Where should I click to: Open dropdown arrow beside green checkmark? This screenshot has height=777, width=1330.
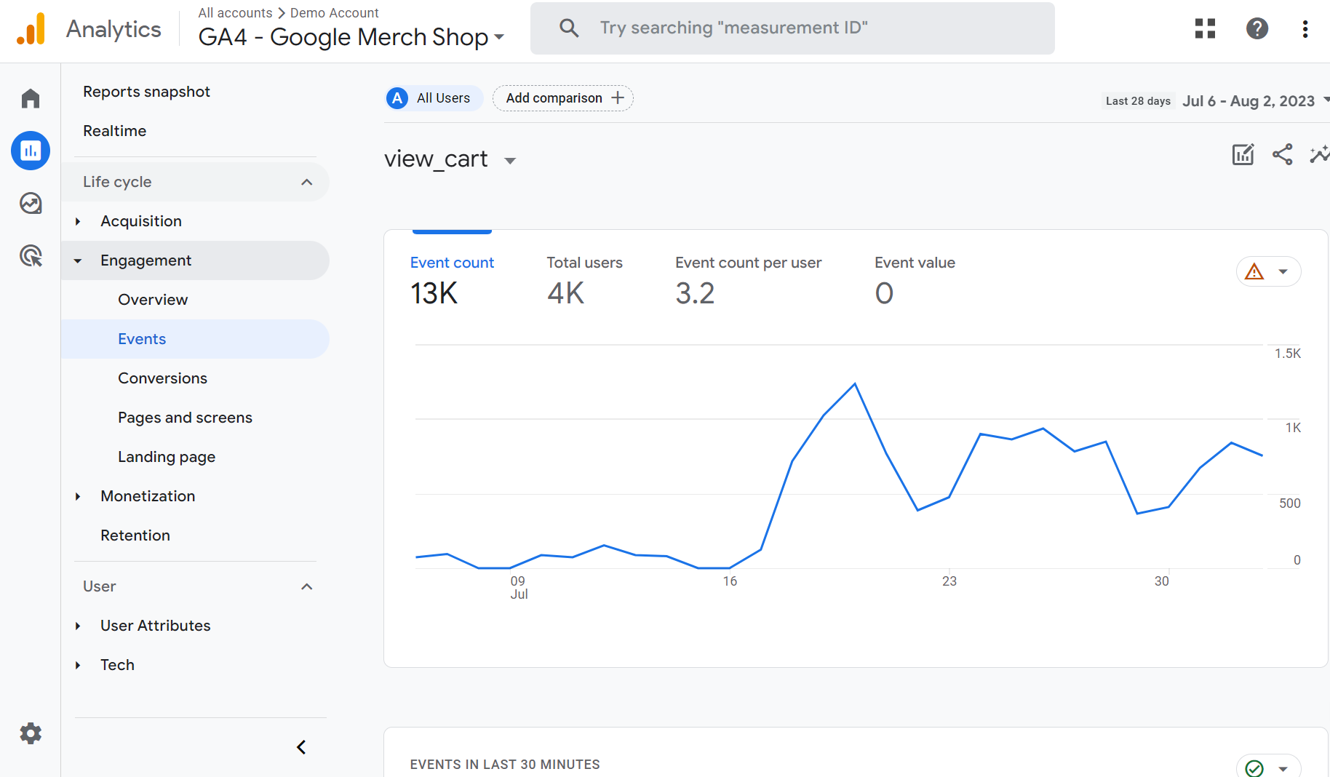tap(1283, 768)
